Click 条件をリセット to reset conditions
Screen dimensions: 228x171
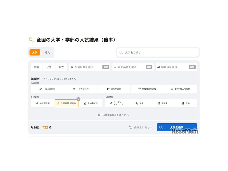pyautogui.click(x=141, y=127)
